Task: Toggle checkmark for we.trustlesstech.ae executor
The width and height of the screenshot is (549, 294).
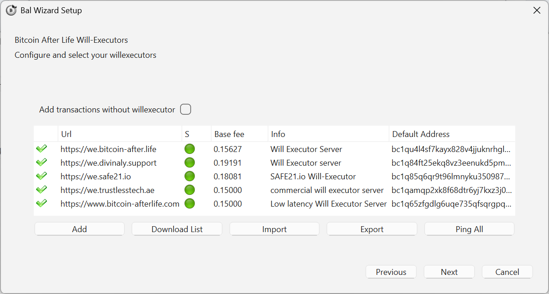Action: (x=41, y=190)
